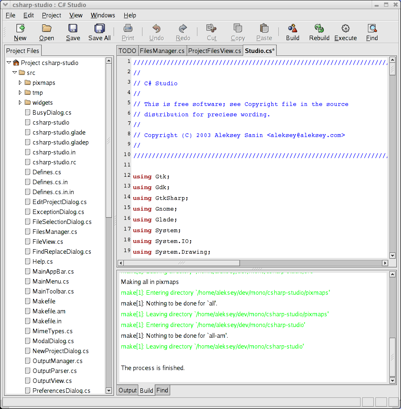The width and height of the screenshot is (401, 409).
Task: Copy selection using the Copy toolbar icon
Action: pyautogui.click(x=237, y=32)
